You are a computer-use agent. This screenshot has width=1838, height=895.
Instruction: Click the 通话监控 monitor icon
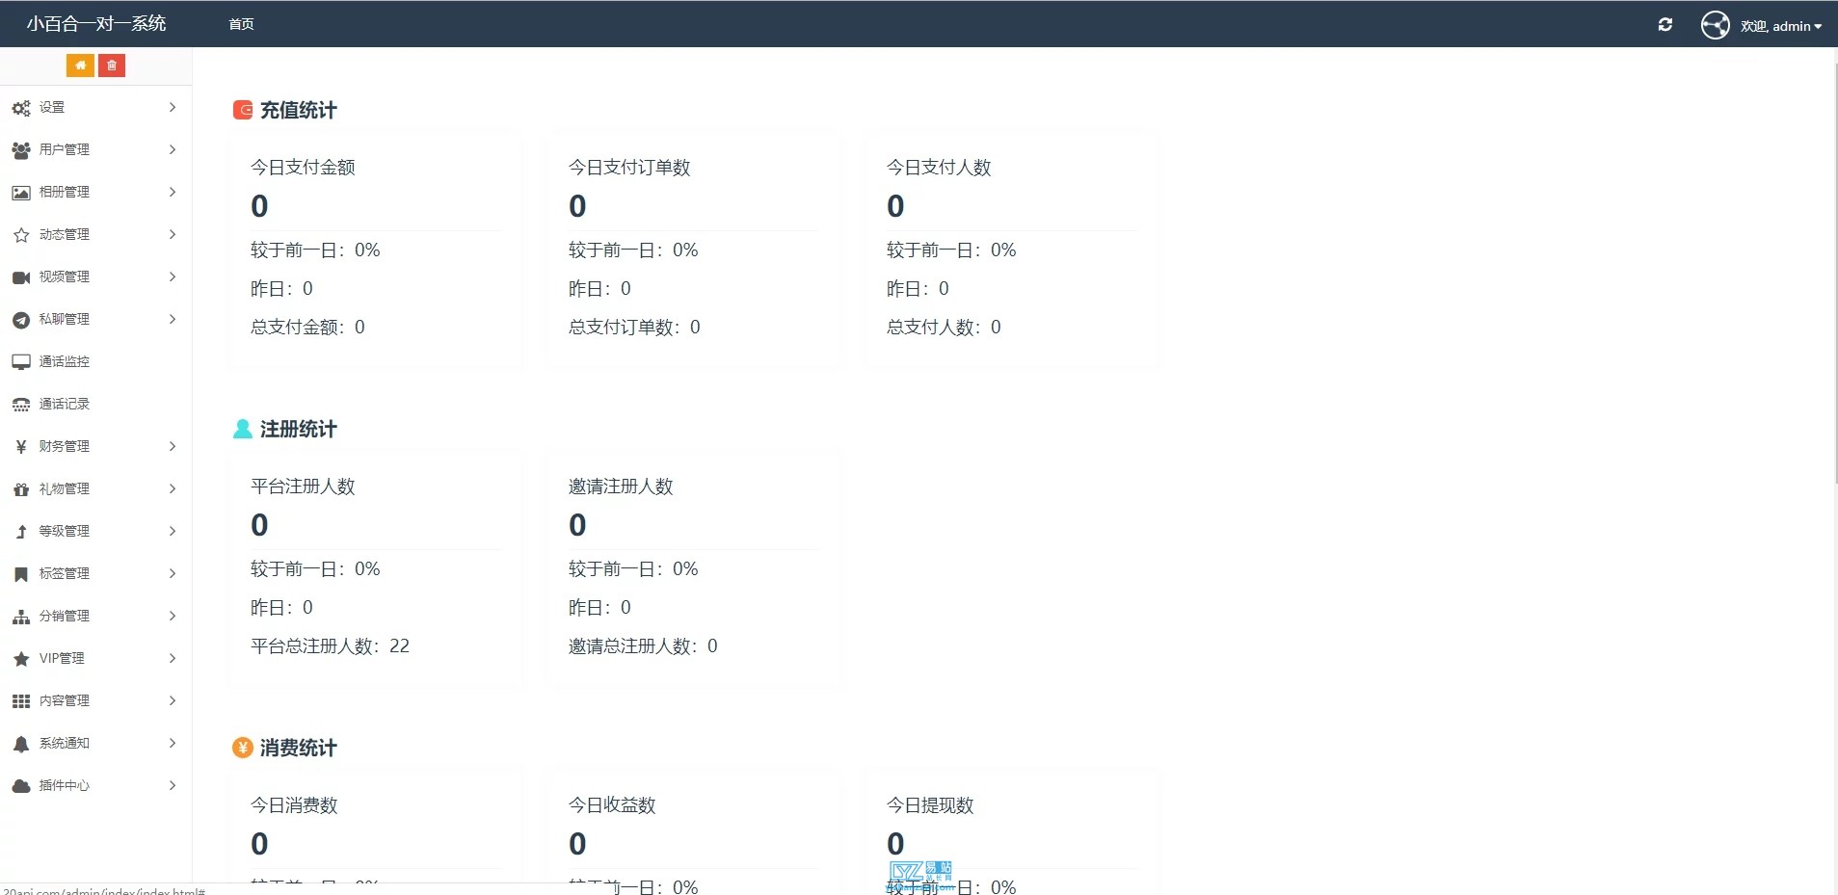[x=20, y=361]
